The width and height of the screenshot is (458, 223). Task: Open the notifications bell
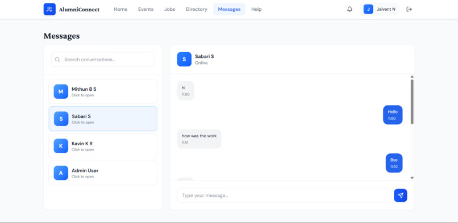pos(349,9)
